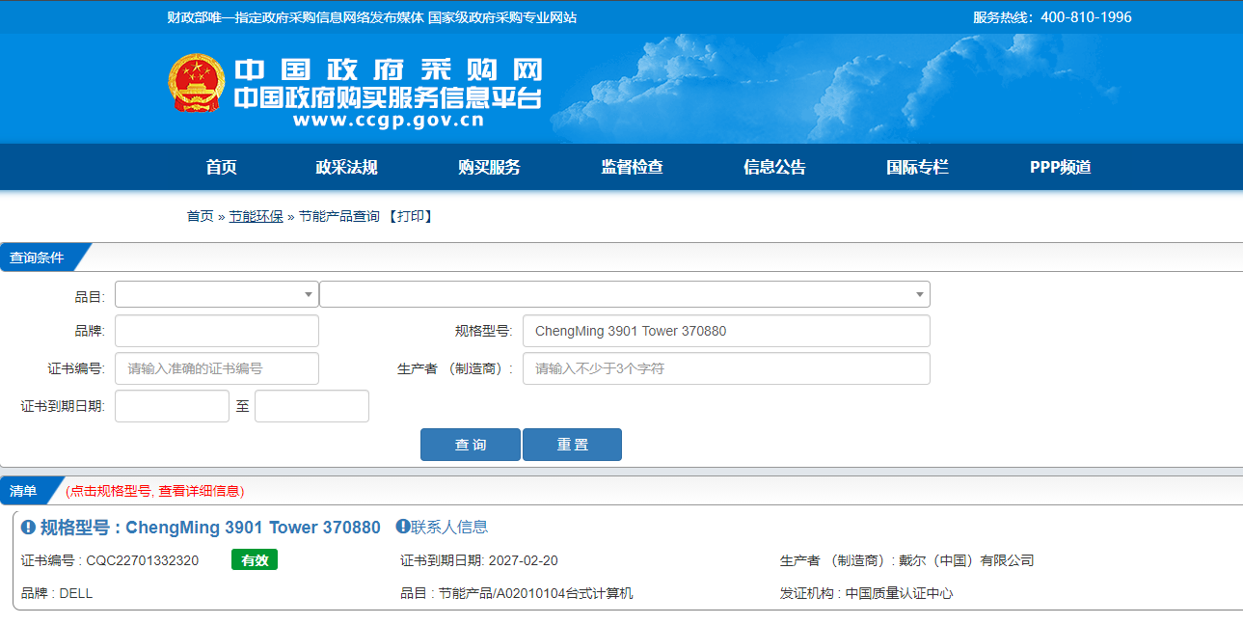Open 国际专栏 navigation item
The width and height of the screenshot is (1243, 624).
[917, 167]
